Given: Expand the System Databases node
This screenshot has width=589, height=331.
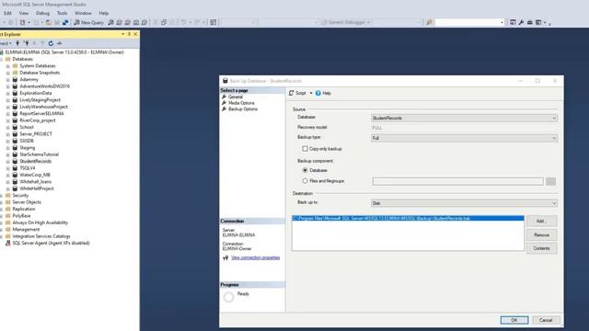Looking at the screenshot, I should click(x=8, y=66).
